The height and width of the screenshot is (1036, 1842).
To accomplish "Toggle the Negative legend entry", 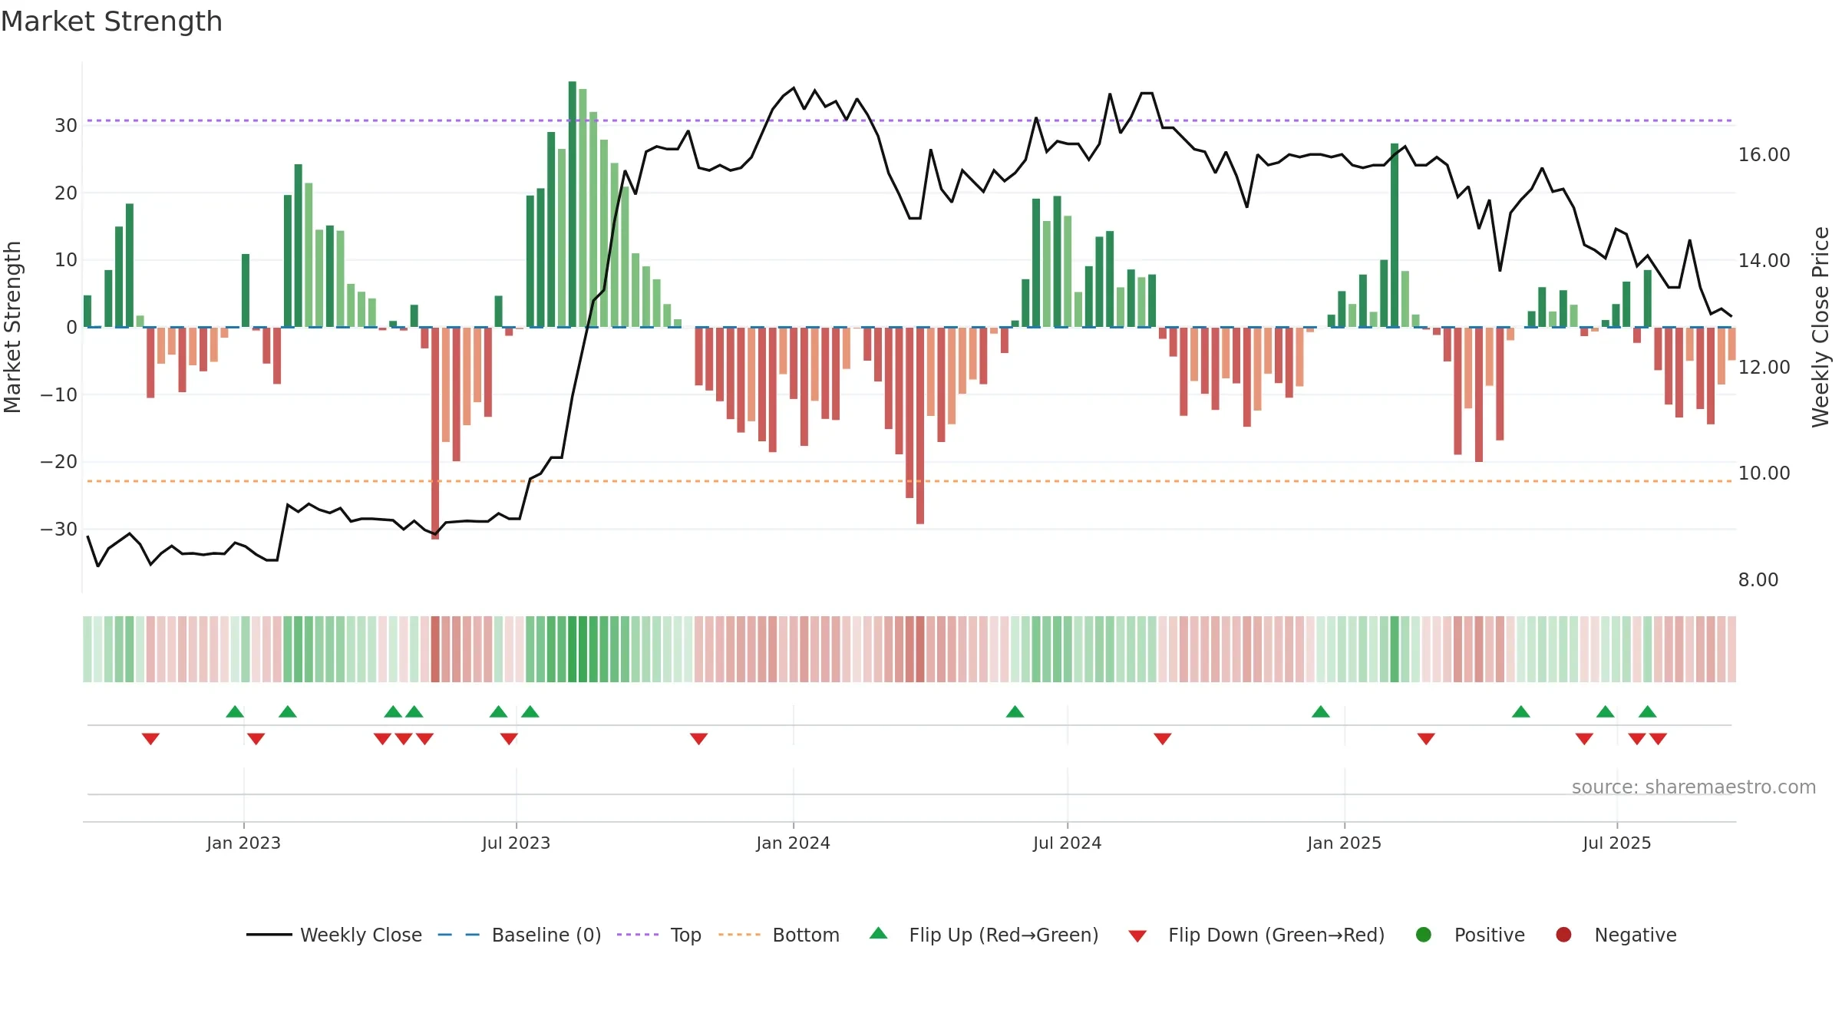I will pyautogui.click(x=1616, y=935).
